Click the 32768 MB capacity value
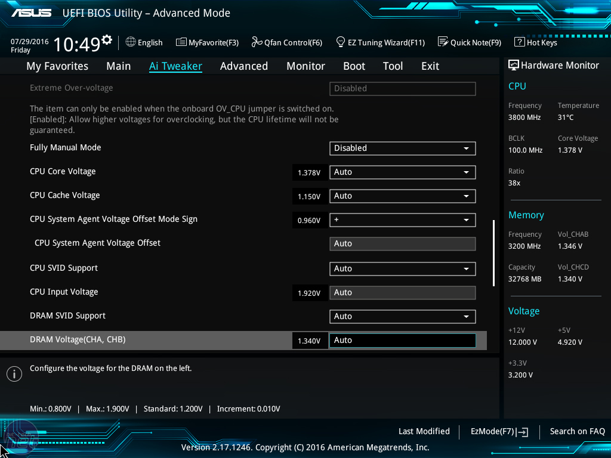 click(x=524, y=279)
